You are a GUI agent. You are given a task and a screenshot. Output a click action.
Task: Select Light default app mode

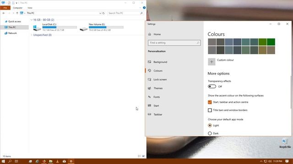point(210,125)
